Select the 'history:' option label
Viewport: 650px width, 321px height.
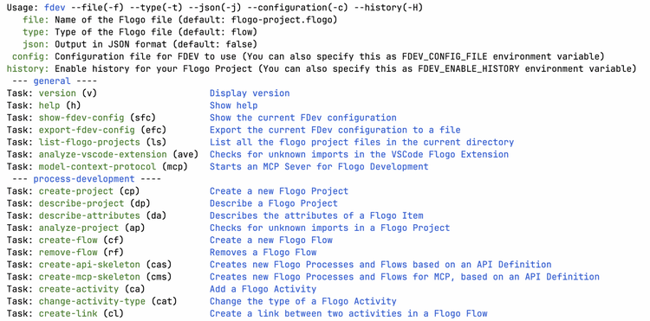[28, 68]
